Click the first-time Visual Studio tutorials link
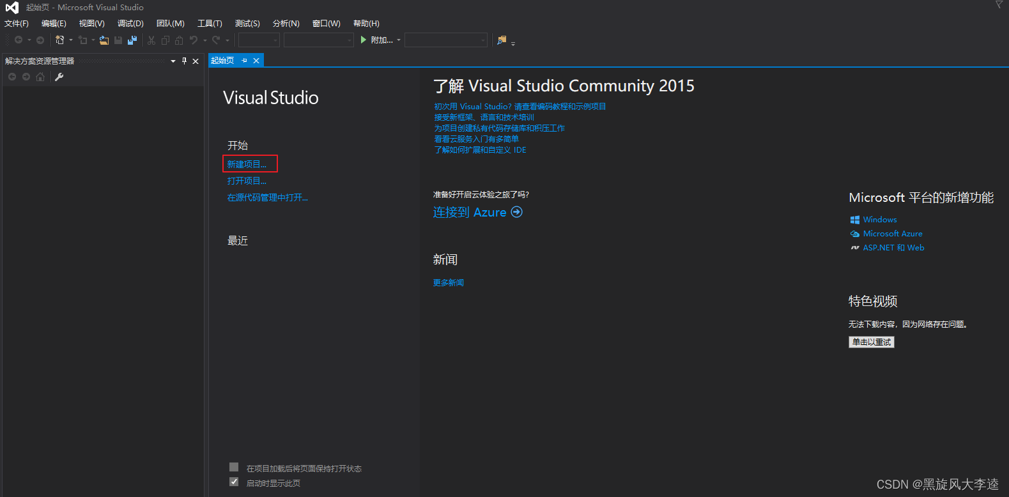 click(x=520, y=107)
